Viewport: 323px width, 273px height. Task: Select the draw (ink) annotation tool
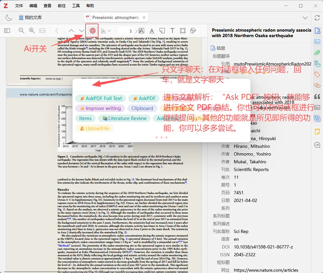[x=193, y=31]
